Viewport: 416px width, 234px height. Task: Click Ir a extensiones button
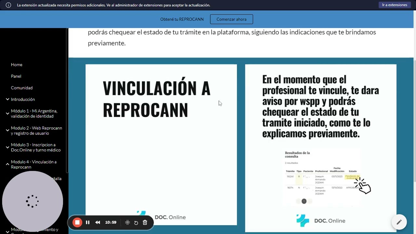coord(395,5)
